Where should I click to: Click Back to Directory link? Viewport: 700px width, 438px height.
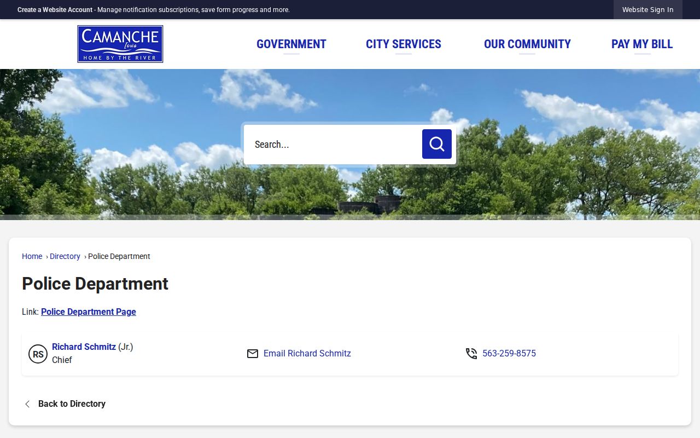point(72,404)
